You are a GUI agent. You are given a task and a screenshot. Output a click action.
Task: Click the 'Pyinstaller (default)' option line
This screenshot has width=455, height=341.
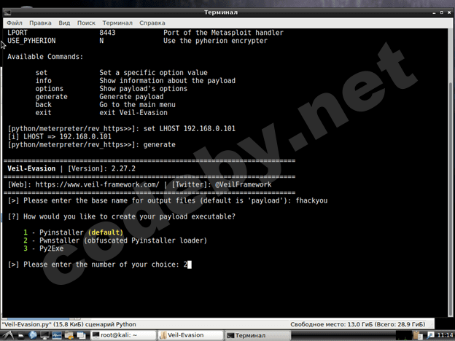coord(73,232)
